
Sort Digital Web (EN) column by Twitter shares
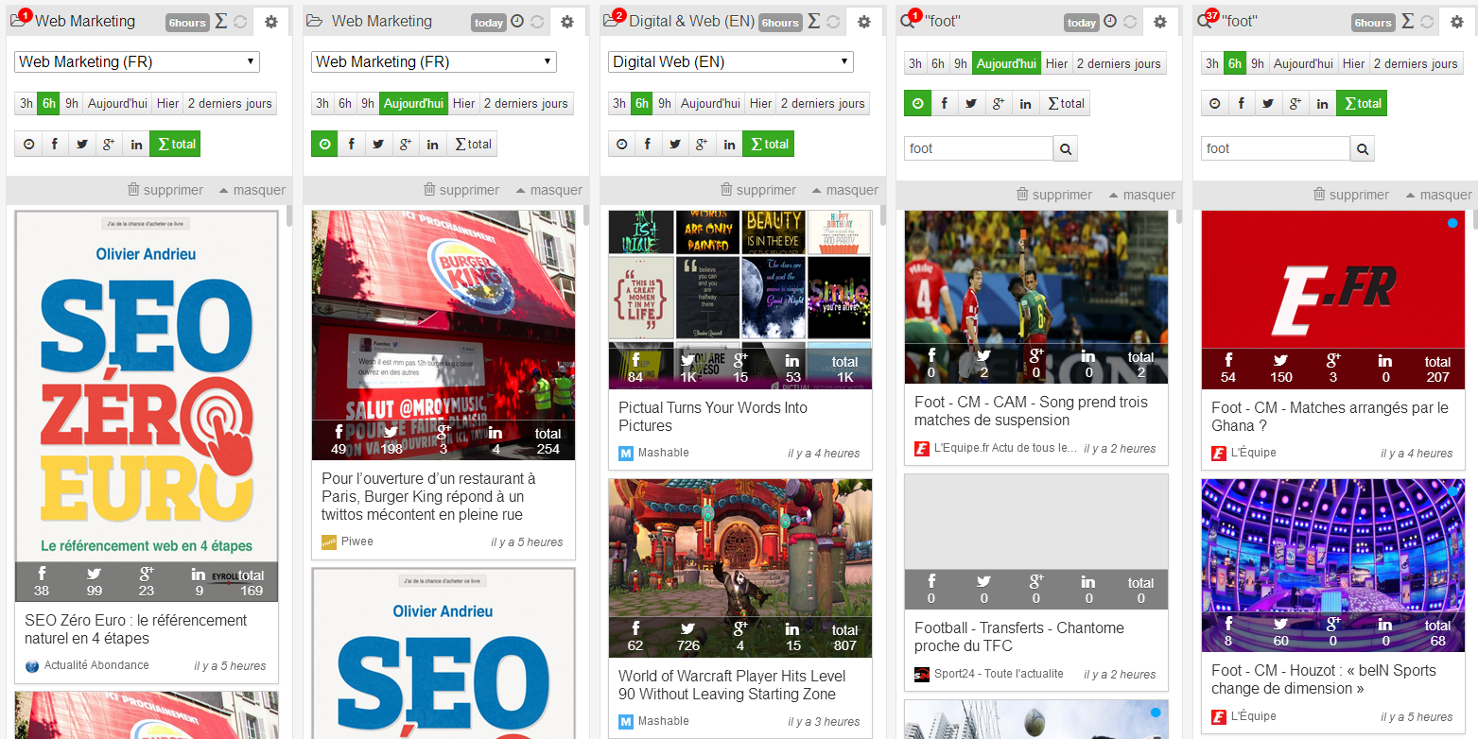click(x=674, y=144)
